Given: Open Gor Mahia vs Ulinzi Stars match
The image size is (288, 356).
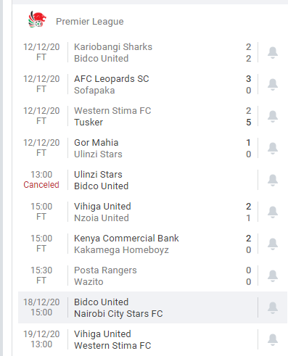Looking at the screenshot, I should coord(152,148).
